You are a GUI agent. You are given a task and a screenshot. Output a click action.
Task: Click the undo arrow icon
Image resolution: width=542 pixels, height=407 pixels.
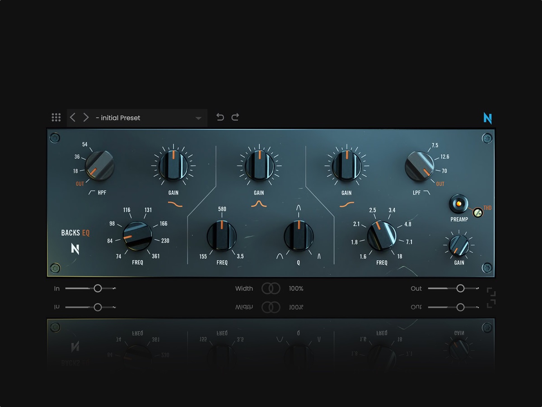tap(220, 117)
